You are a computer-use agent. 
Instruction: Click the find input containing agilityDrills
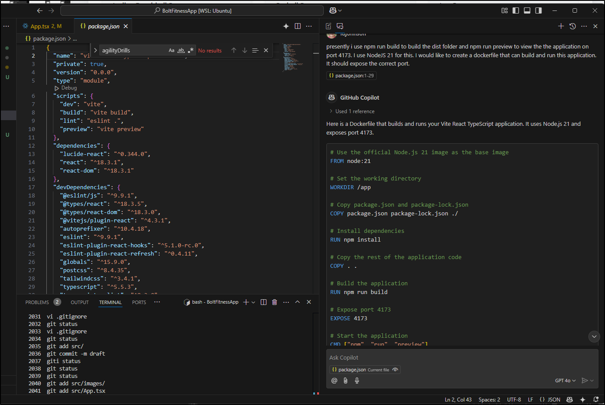click(x=133, y=50)
